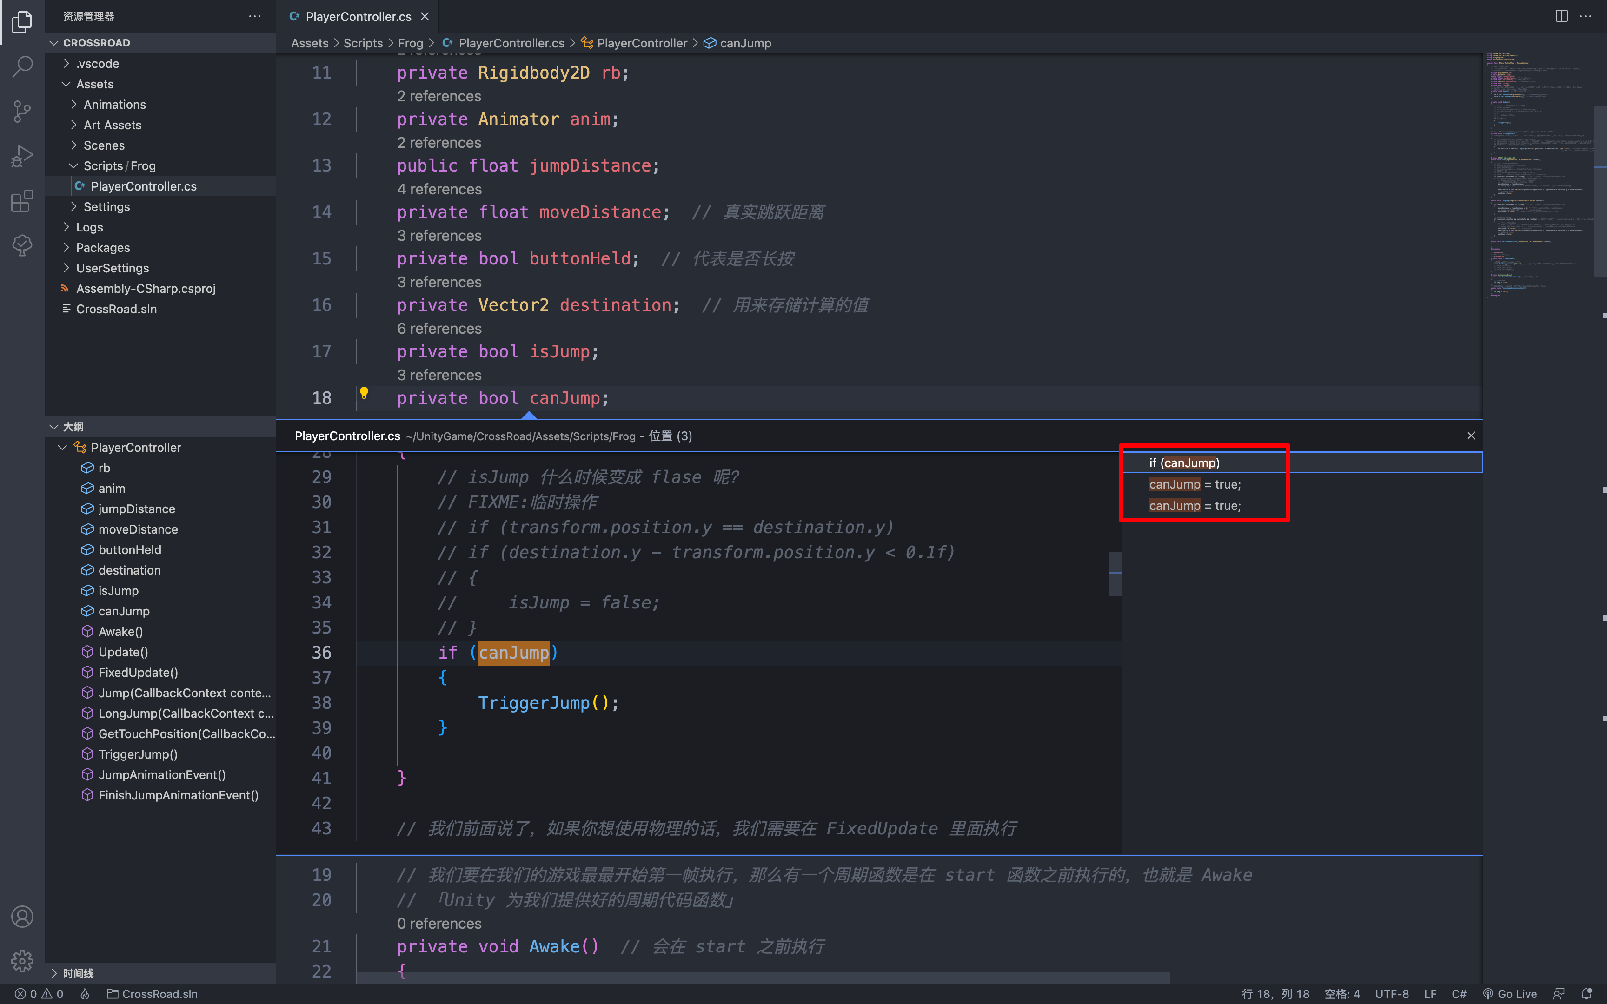Click the indentation 空格: 4 indicator
Image resolution: width=1607 pixels, height=1004 pixels.
point(1342,993)
